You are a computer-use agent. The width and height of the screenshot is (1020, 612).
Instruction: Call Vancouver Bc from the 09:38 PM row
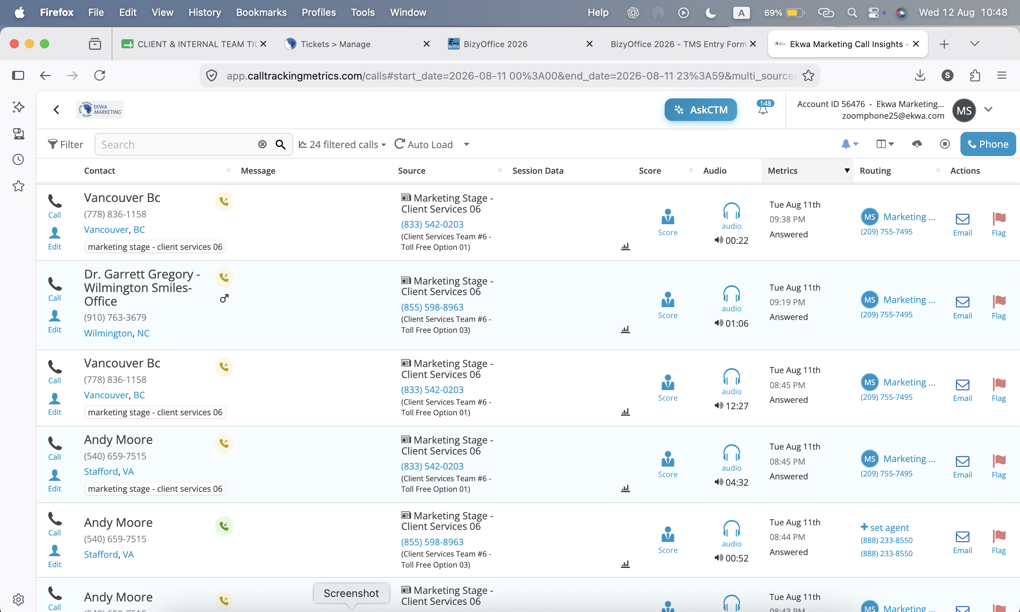[54, 206]
